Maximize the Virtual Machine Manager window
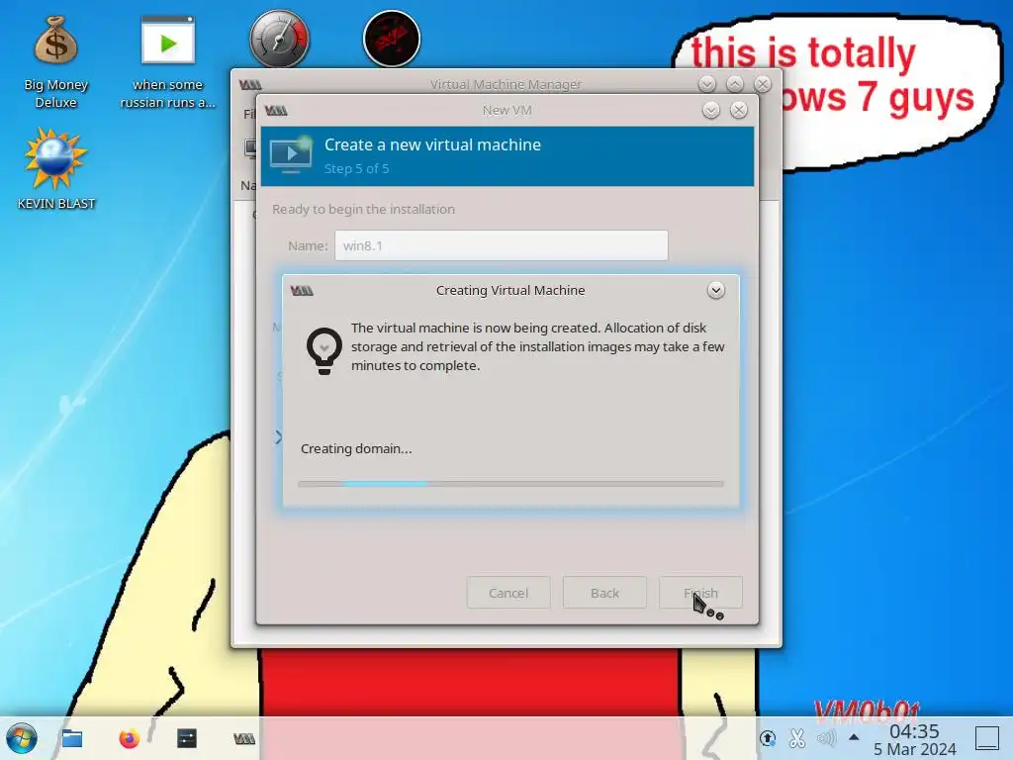The height and width of the screenshot is (760, 1013). (735, 84)
